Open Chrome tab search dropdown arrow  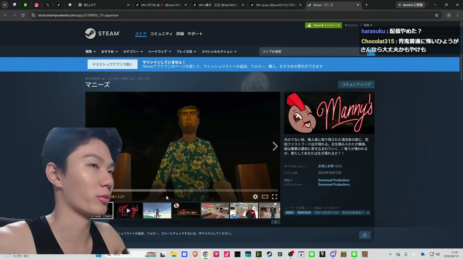tap(5, 5)
